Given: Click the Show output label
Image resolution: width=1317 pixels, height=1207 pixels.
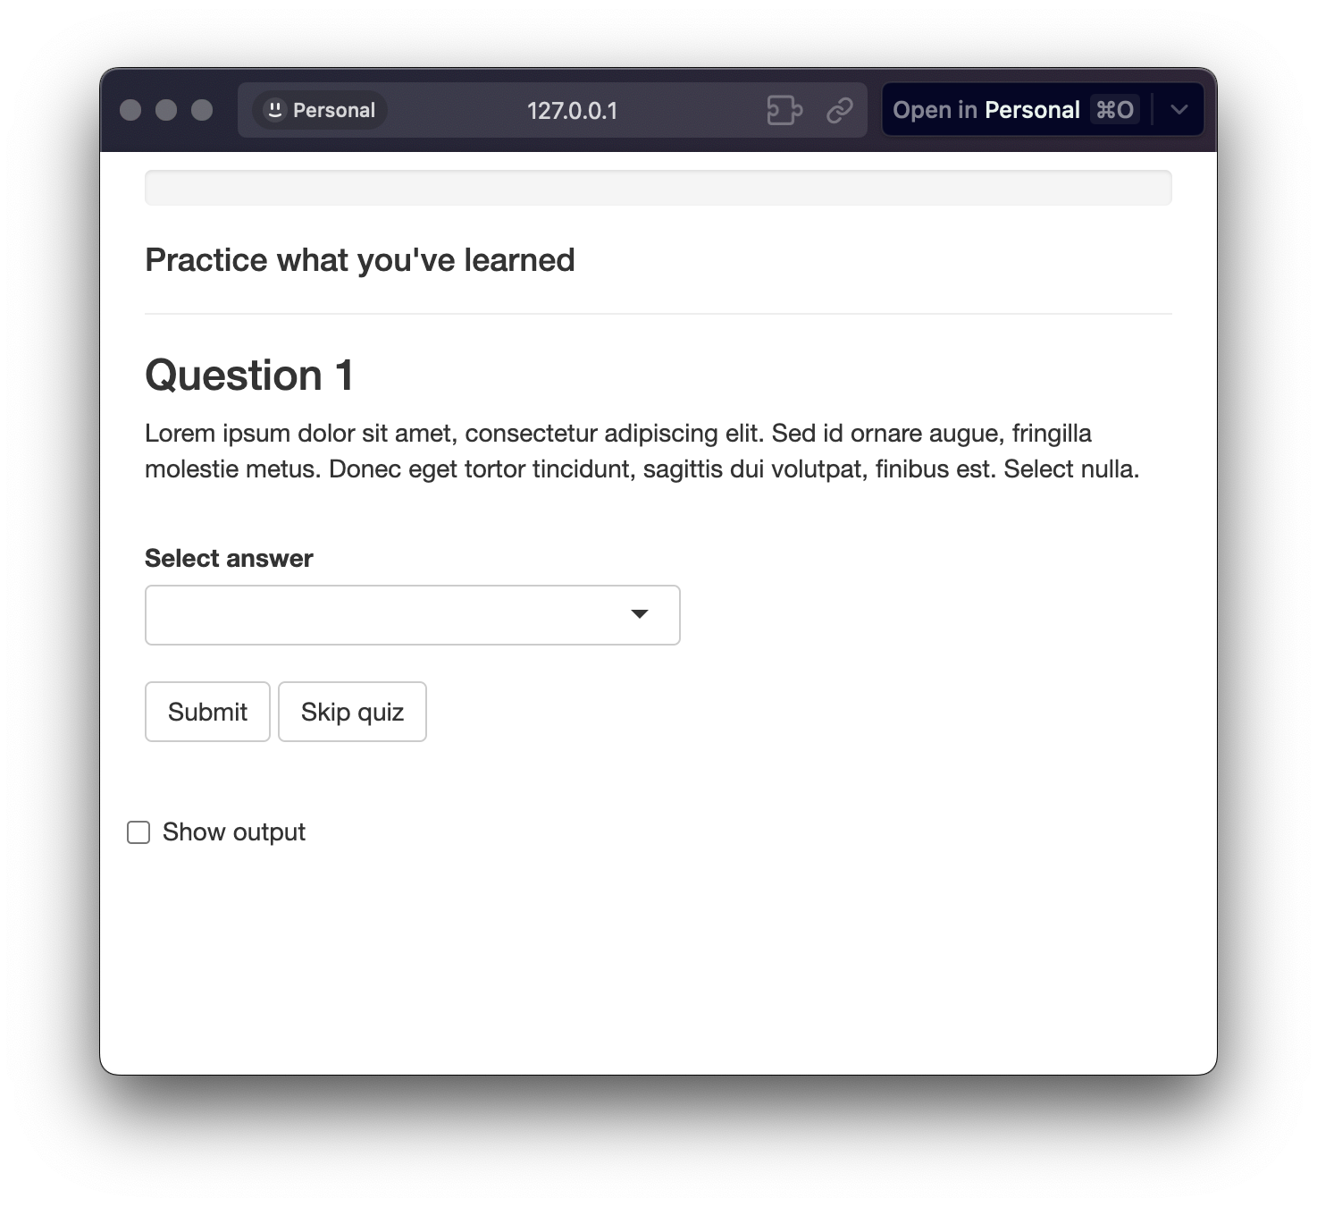Looking at the screenshot, I should pos(234,832).
